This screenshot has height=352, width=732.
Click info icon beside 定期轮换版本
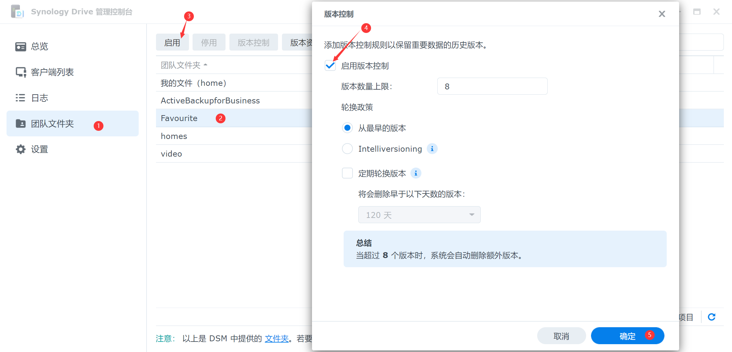coord(416,173)
